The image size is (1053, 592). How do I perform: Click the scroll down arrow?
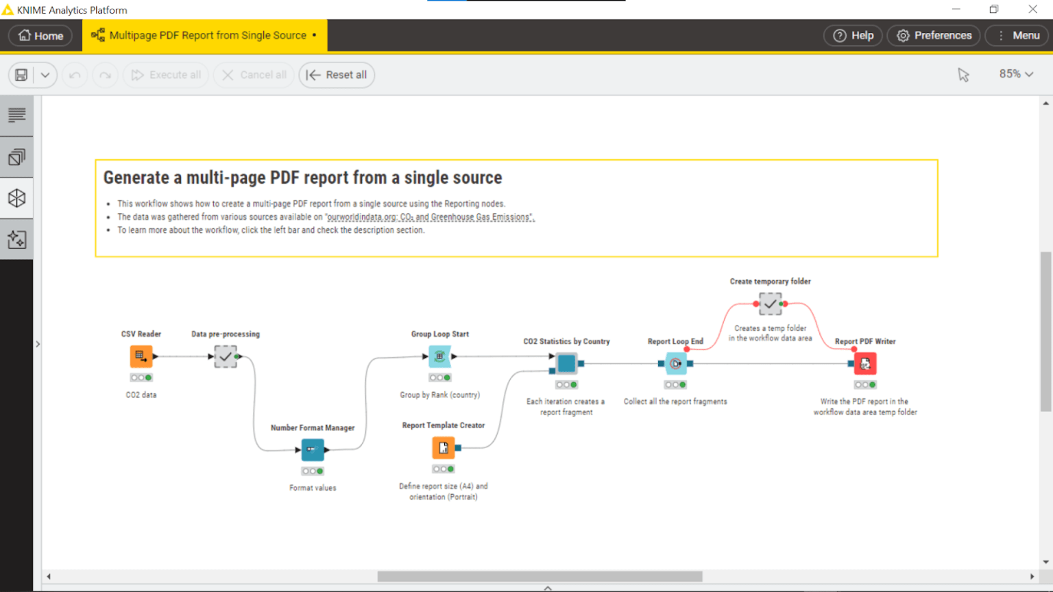tap(1045, 562)
